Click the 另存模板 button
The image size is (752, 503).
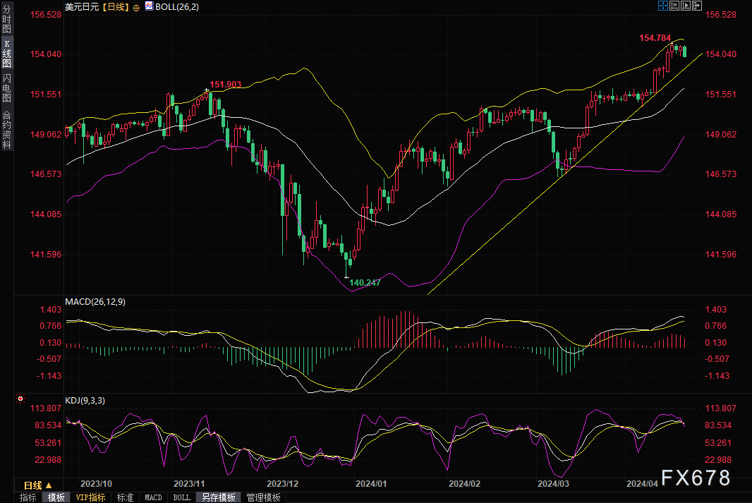click(x=218, y=497)
